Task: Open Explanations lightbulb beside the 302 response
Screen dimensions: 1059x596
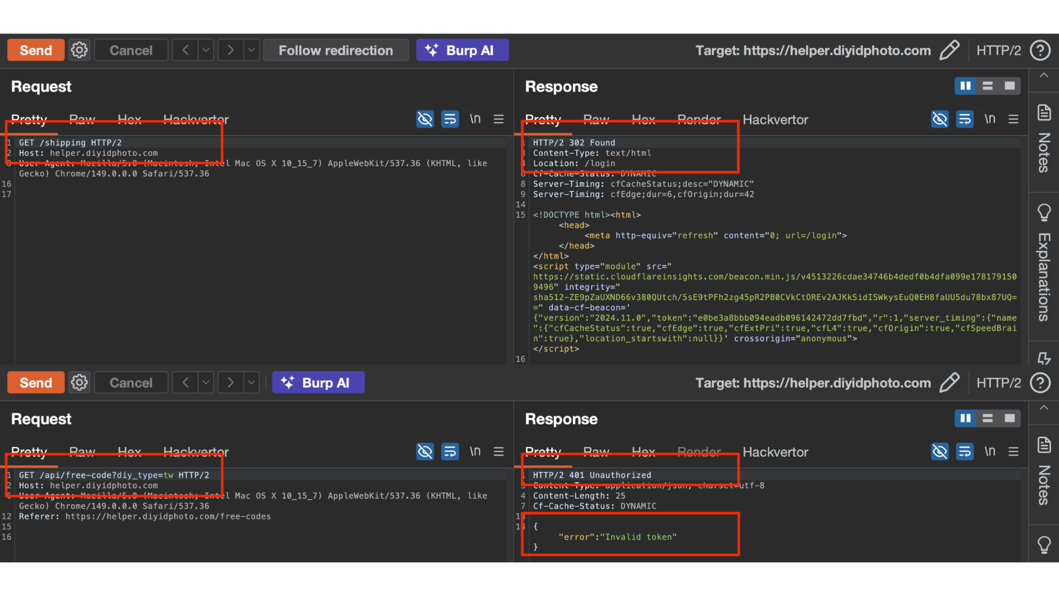Action: tap(1044, 213)
